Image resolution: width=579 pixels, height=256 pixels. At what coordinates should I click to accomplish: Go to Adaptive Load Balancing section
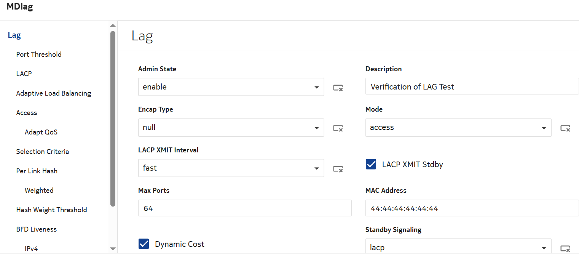pyautogui.click(x=54, y=93)
